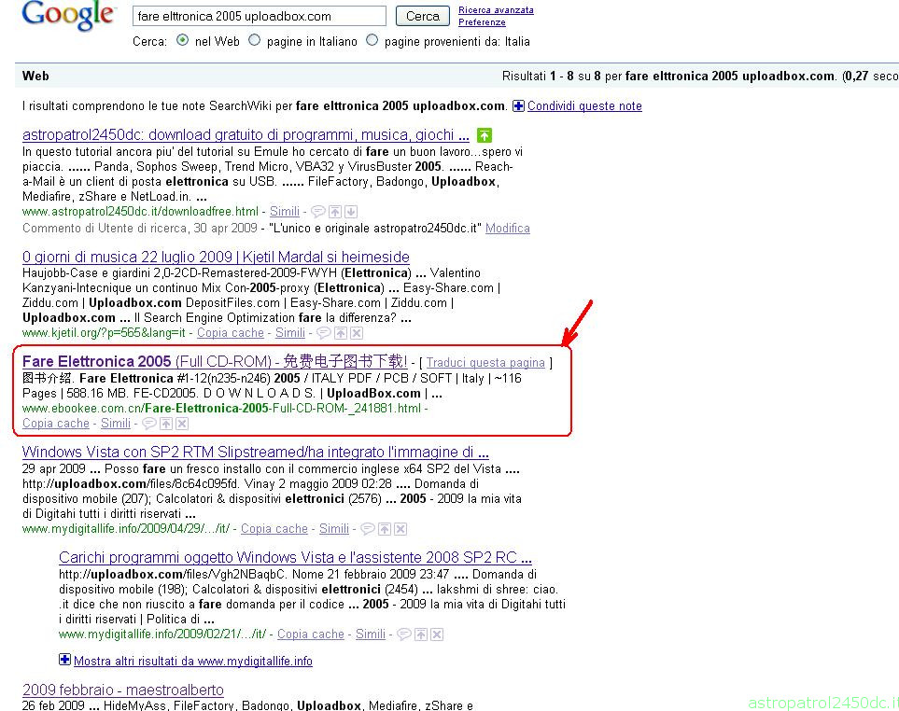Promote the ebookee.com.cn Fare Elettronica result
This screenshot has width=899, height=711.
[166, 424]
